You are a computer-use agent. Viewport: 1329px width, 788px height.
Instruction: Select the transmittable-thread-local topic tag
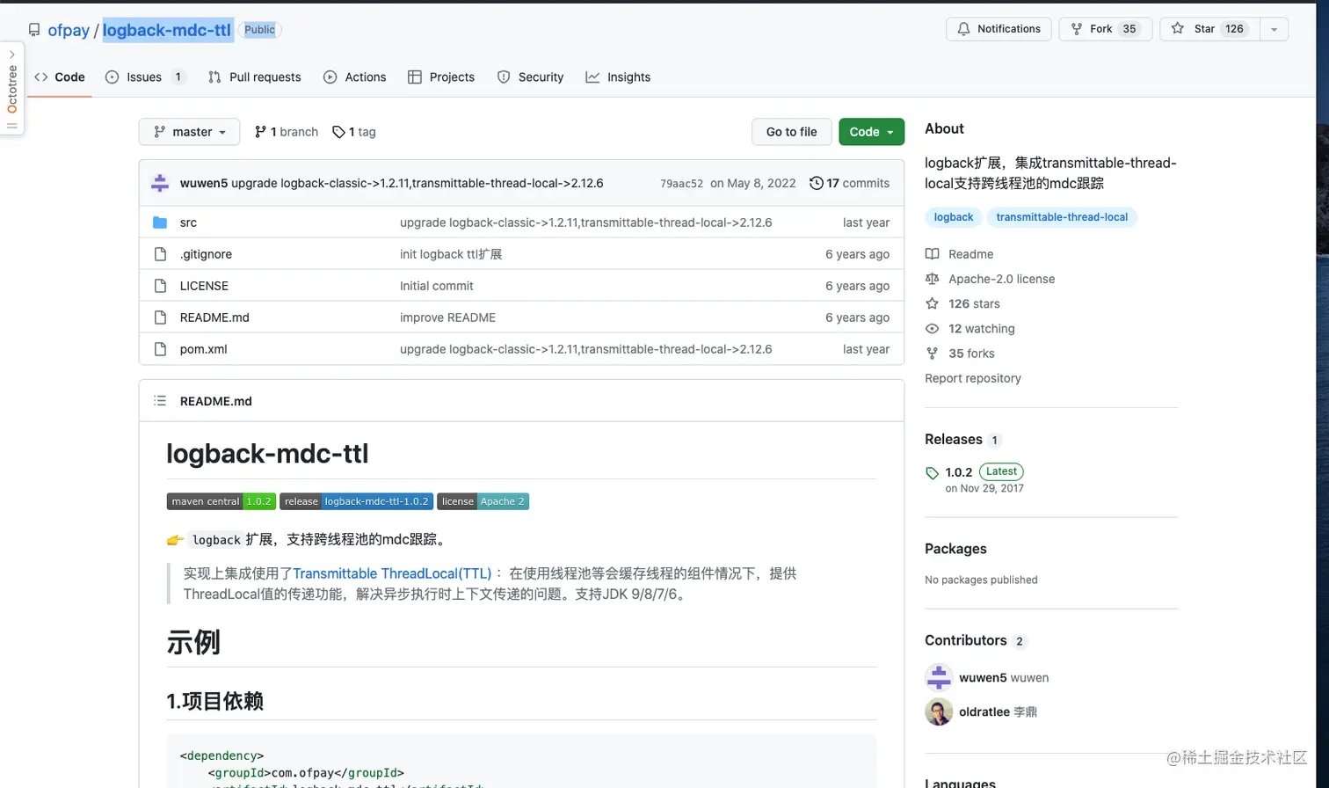coord(1062,217)
